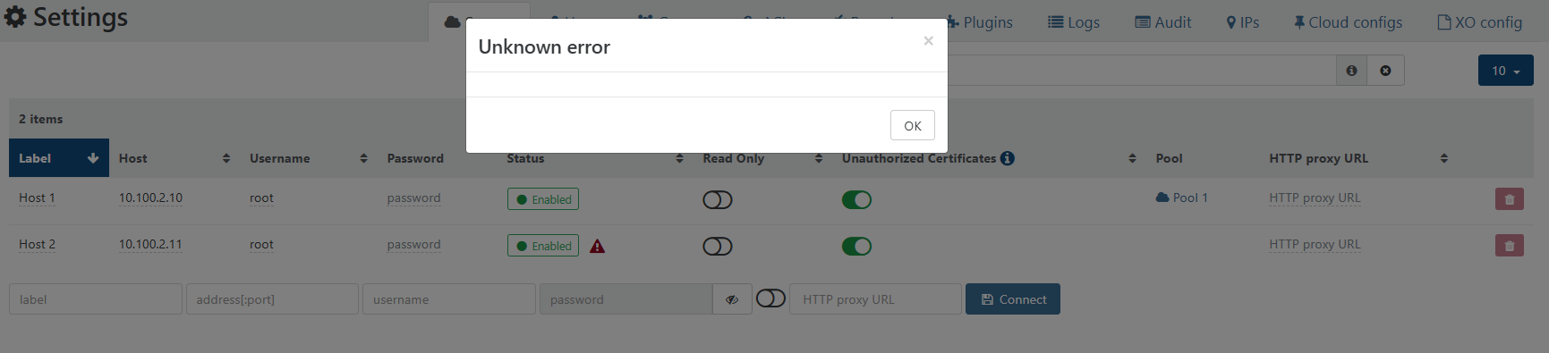
Task: Click the info icon beside Unauthorized Certificates
Action: [1008, 158]
